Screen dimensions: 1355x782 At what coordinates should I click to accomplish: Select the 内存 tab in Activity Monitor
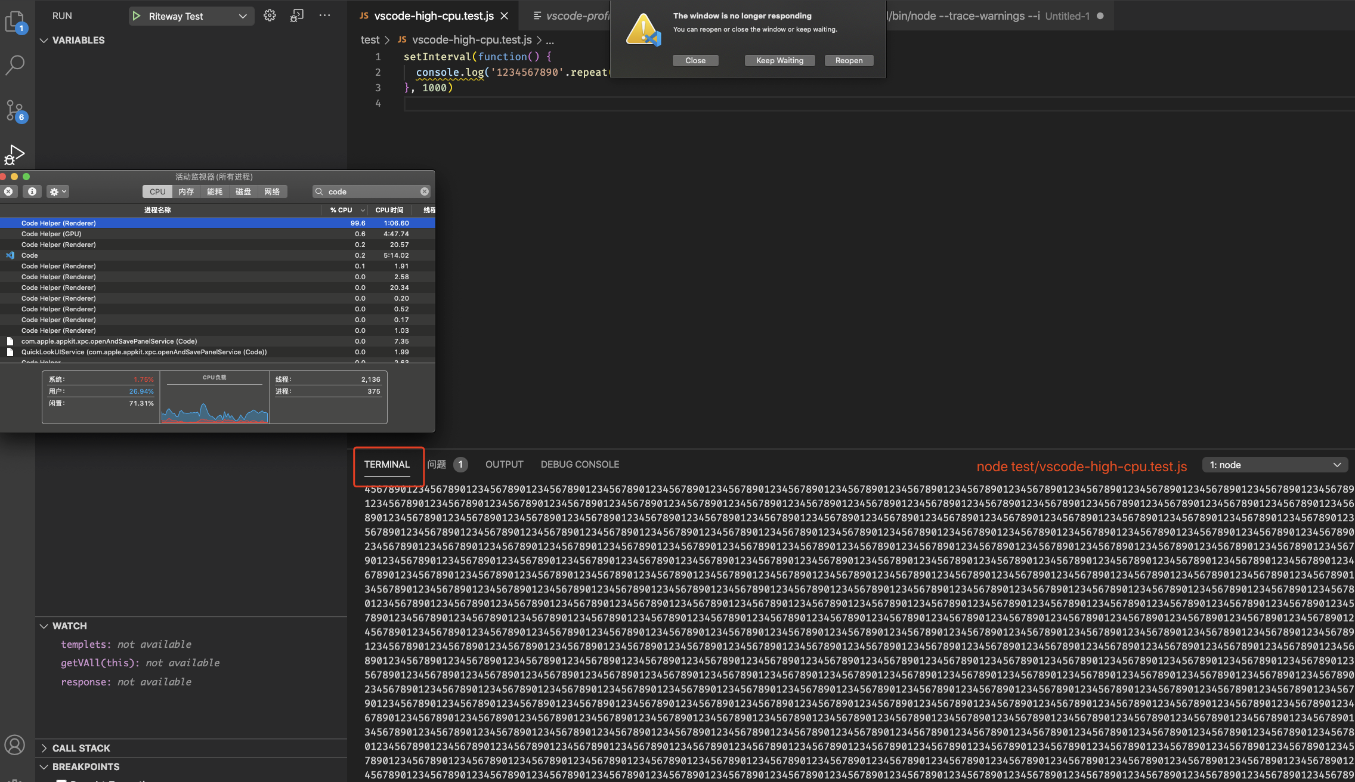pyautogui.click(x=186, y=191)
